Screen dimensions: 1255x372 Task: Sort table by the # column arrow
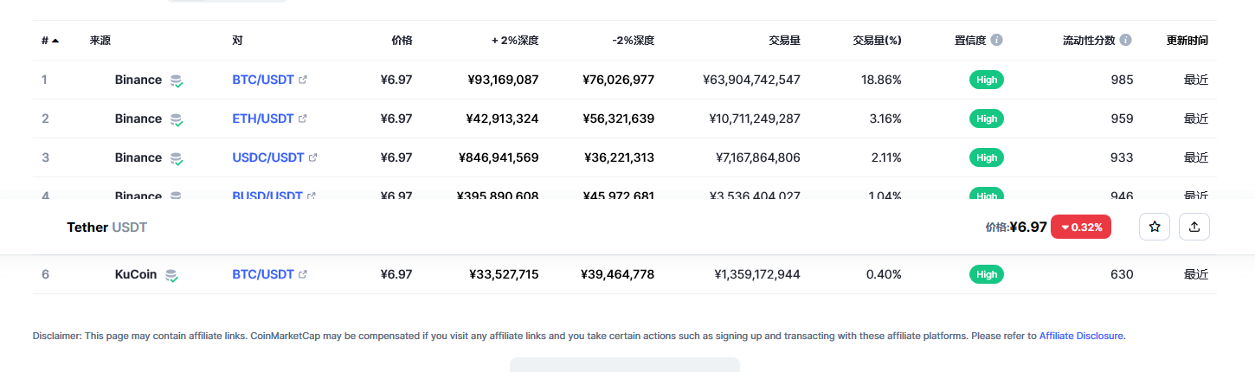pos(55,40)
